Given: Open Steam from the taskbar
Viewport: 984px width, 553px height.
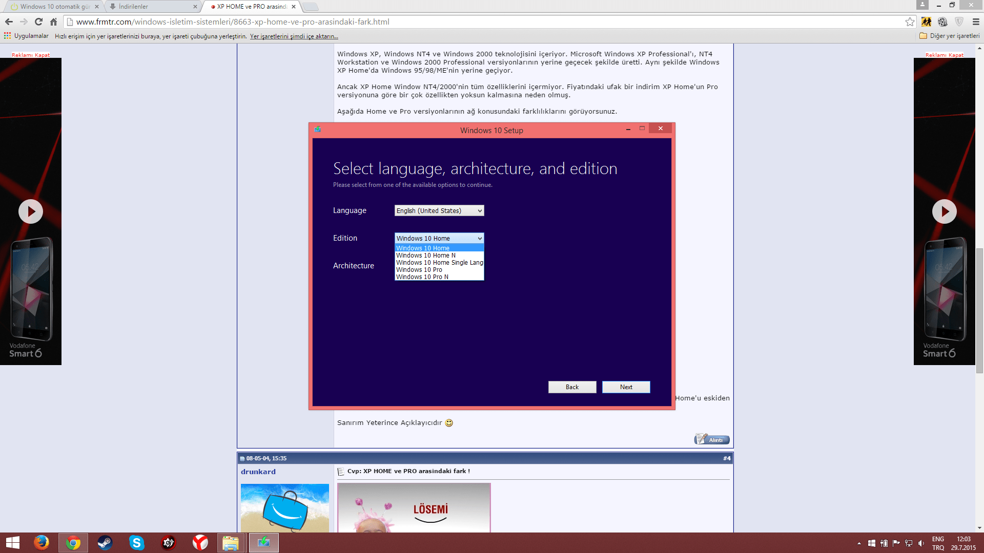Looking at the screenshot, I should point(105,543).
